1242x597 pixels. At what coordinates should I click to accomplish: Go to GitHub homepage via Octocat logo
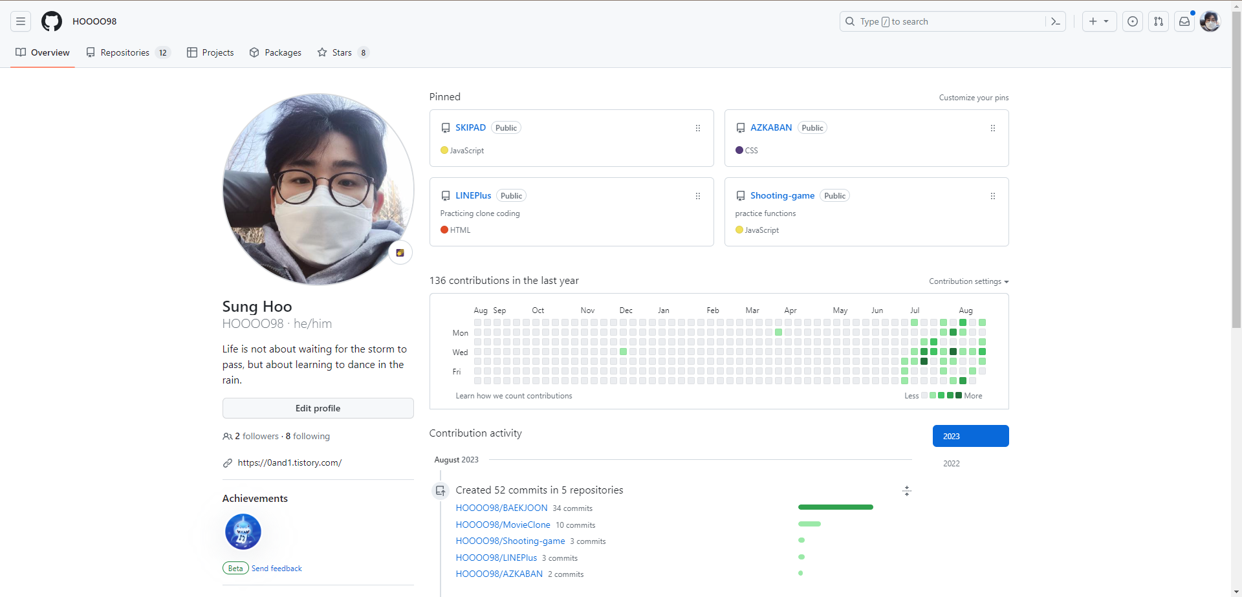tap(52, 21)
